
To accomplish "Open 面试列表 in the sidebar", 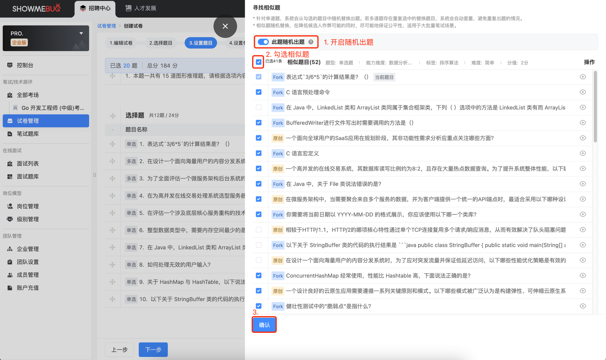I will click(x=46, y=164).
